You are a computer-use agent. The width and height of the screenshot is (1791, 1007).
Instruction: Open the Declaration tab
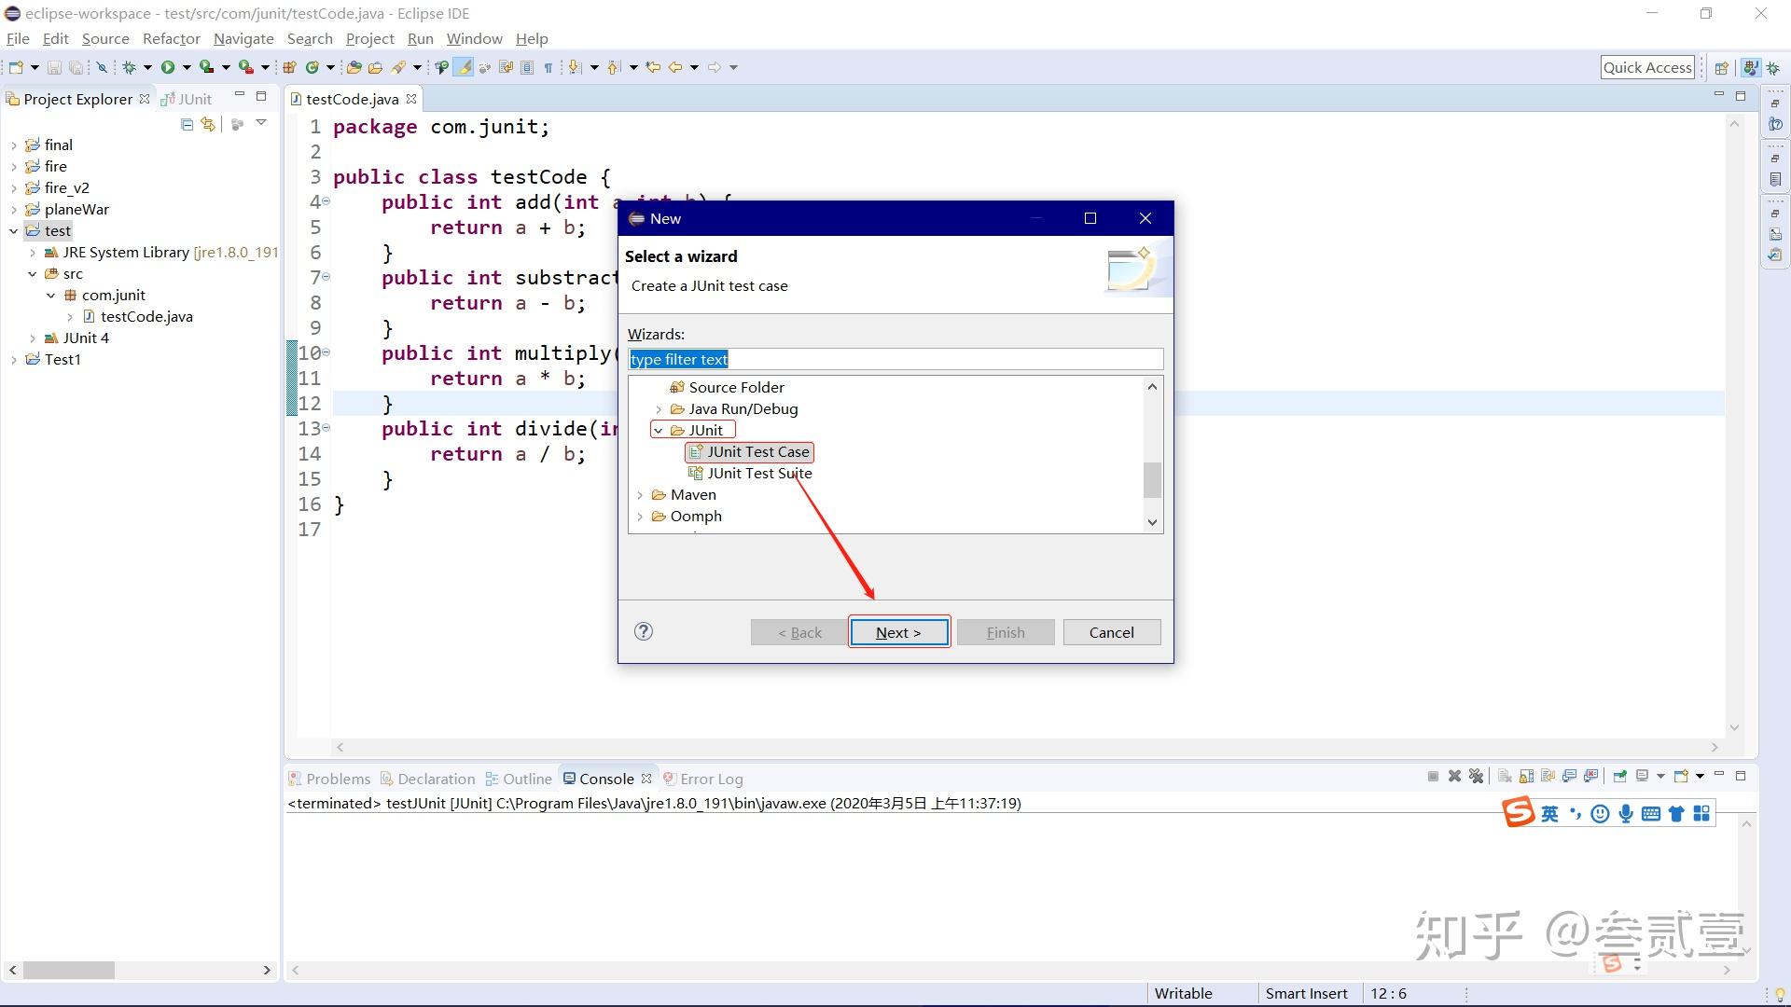tap(427, 779)
